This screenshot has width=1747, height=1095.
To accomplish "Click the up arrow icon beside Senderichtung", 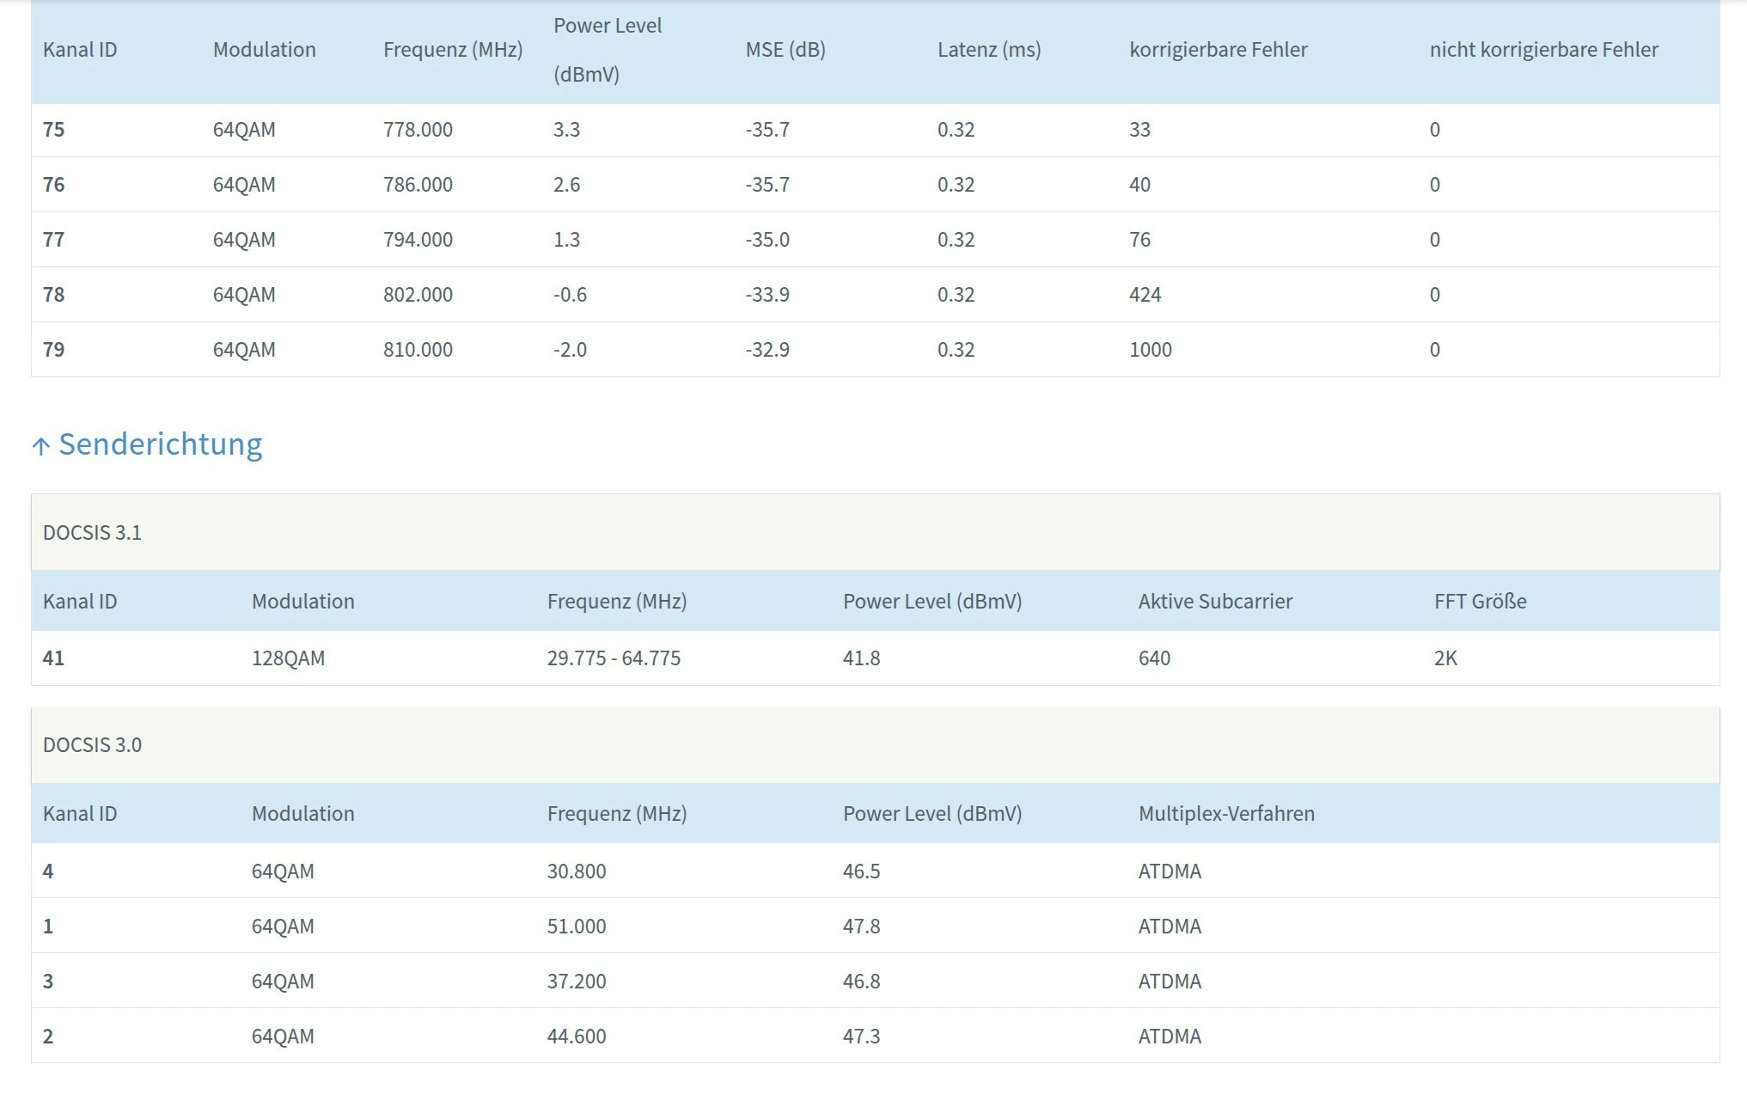I will pos(40,446).
